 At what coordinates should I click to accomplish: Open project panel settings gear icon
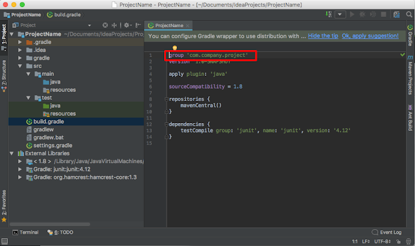pyautogui.click(x=127, y=25)
